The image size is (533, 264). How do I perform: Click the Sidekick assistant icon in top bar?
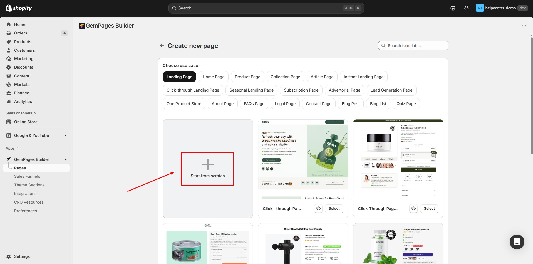(x=453, y=8)
